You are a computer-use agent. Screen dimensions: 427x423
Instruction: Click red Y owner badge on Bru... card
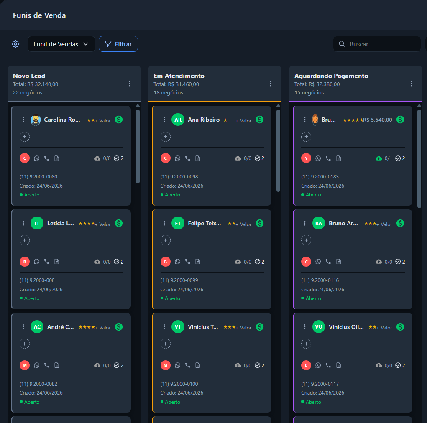coord(306,158)
